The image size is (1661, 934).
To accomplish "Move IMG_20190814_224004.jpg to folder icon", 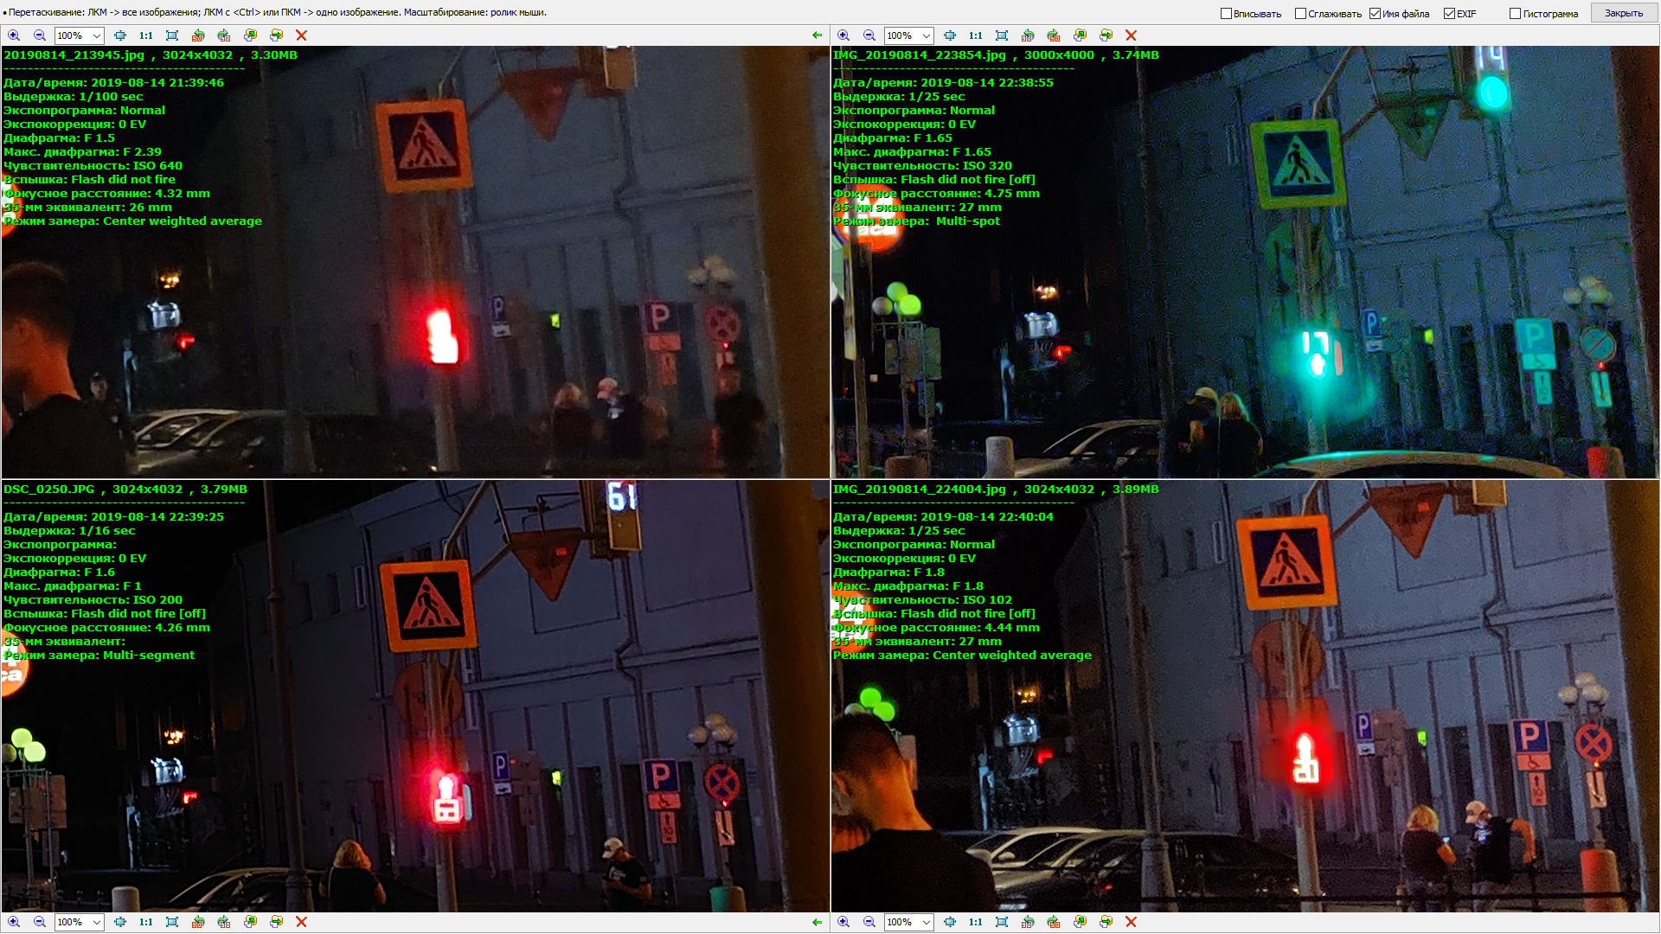I will 1106,922.
